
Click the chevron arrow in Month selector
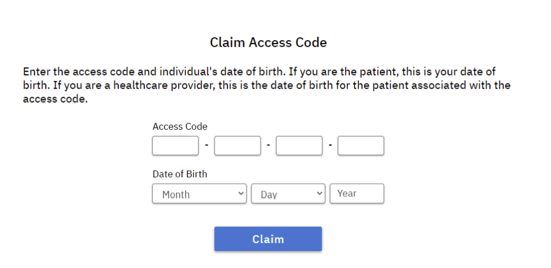pyautogui.click(x=241, y=194)
